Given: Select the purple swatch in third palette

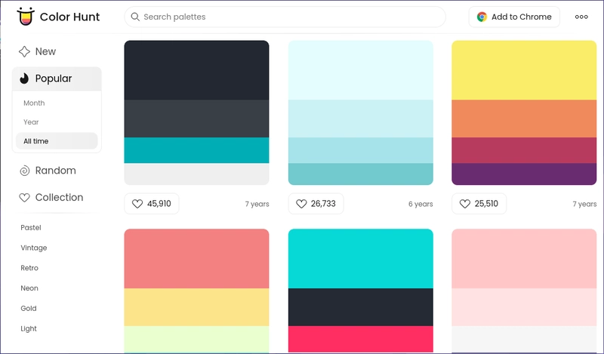Looking at the screenshot, I should pyautogui.click(x=524, y=174).
